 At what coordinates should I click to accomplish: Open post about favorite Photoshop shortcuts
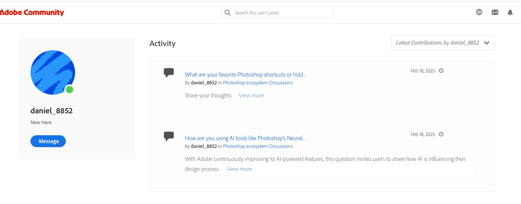245,74
